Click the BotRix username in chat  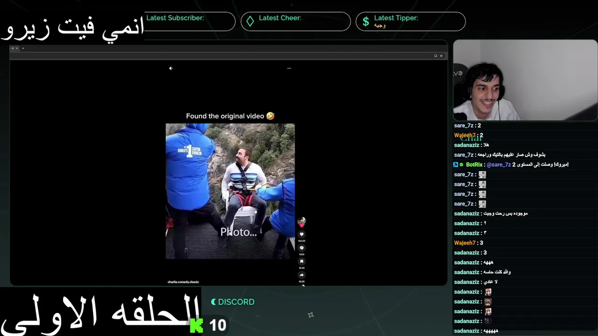click(474, 165)
